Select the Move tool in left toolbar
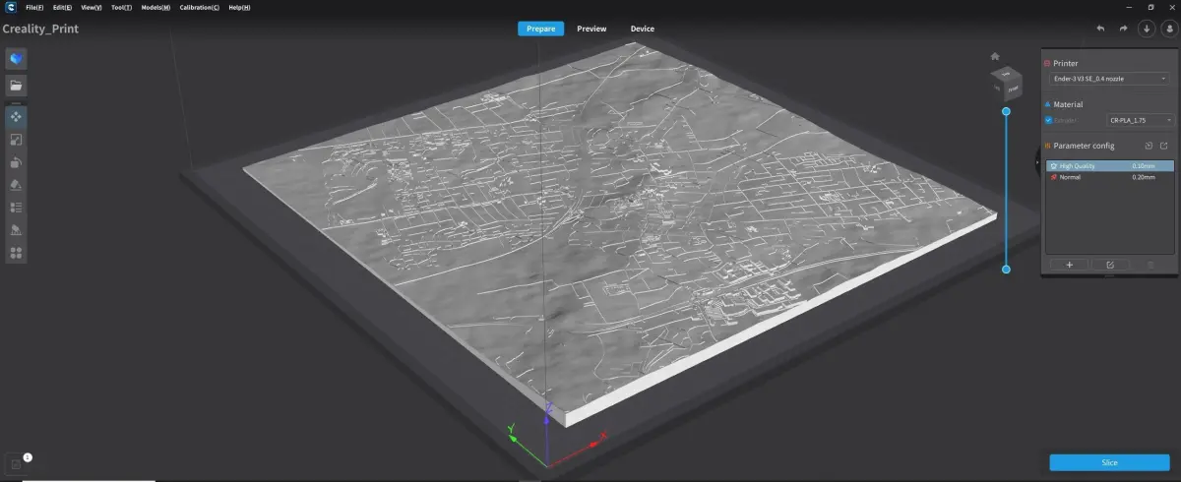This screenshot has height=482, width=1181. click(x=16, y=117)
